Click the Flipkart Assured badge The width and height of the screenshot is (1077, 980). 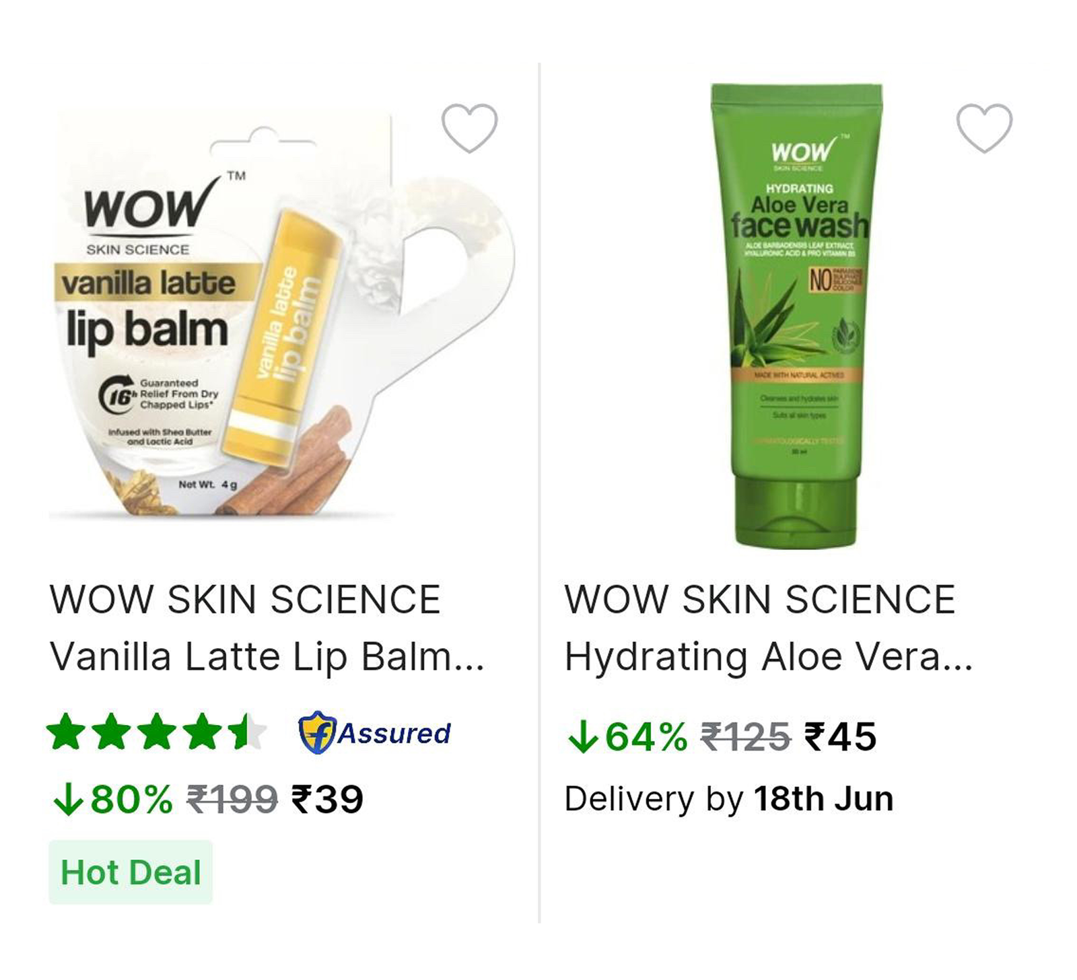coord(374,732)
